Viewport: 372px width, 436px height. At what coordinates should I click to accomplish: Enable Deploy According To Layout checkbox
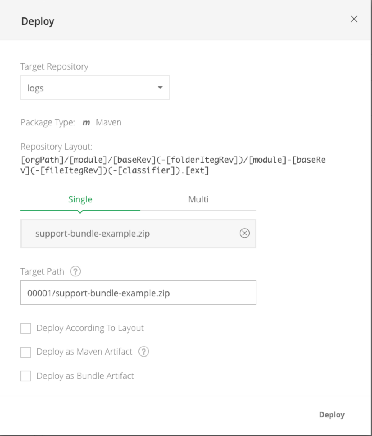tap(26, 328)
